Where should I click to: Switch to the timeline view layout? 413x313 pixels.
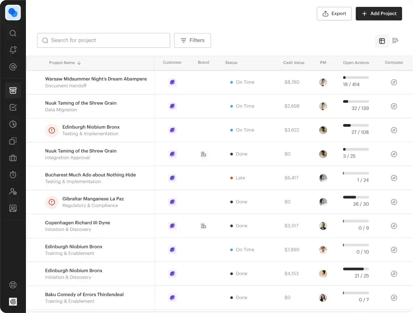click(x=396, y=40)
